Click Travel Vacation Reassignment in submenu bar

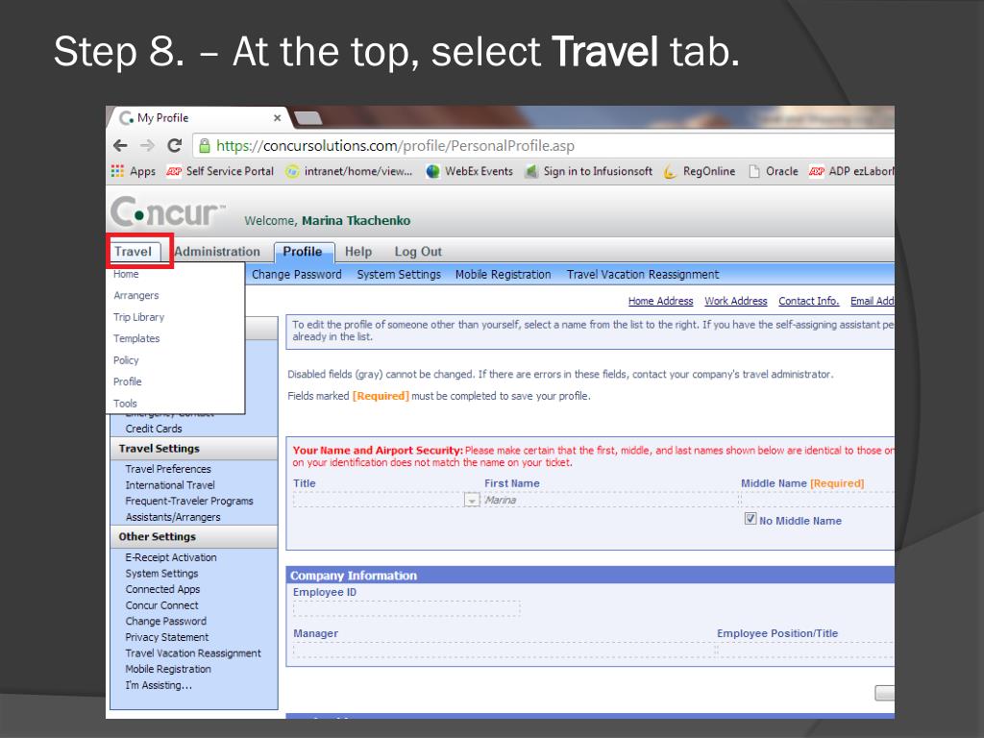tap(643, 275)
